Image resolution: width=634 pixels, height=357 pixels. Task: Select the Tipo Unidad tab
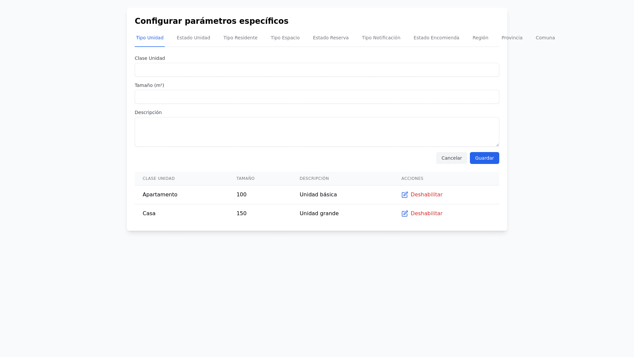[x=150, y=38]
